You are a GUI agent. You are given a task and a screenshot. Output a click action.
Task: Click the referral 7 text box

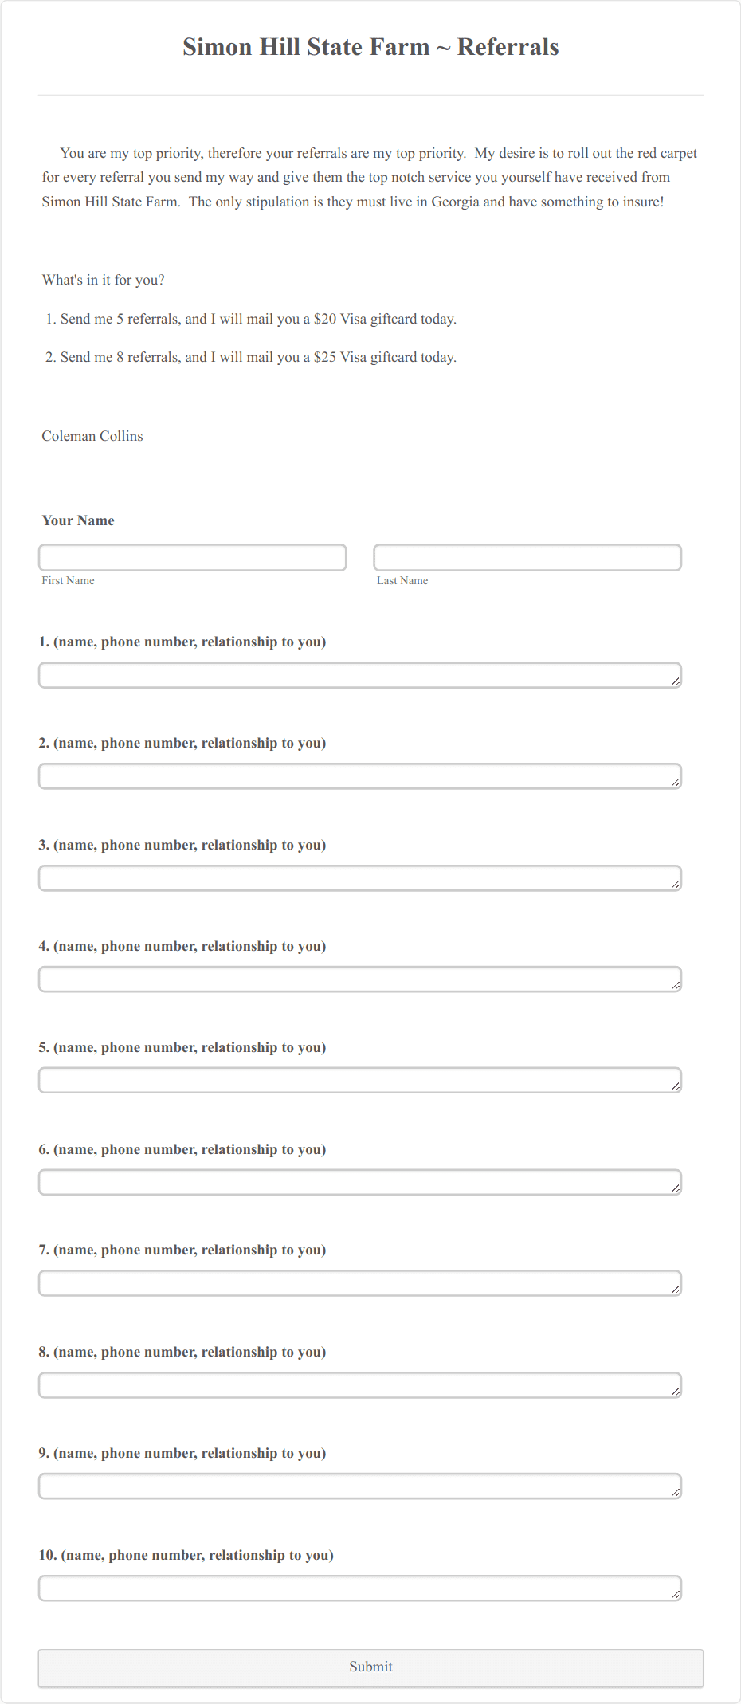(x=359, y=1284)
